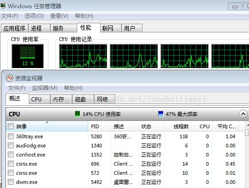Screen dimensions: 249x188
Task: Click PID value 5492
Action: coord(96,182)
